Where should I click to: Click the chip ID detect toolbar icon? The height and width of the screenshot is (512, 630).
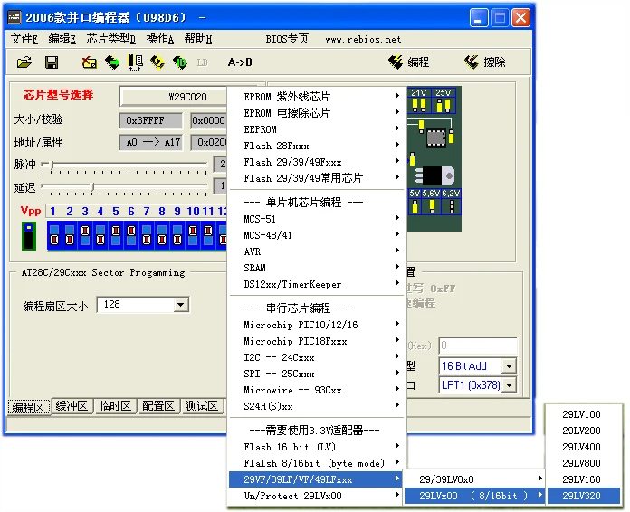click(x=180, y=62)
